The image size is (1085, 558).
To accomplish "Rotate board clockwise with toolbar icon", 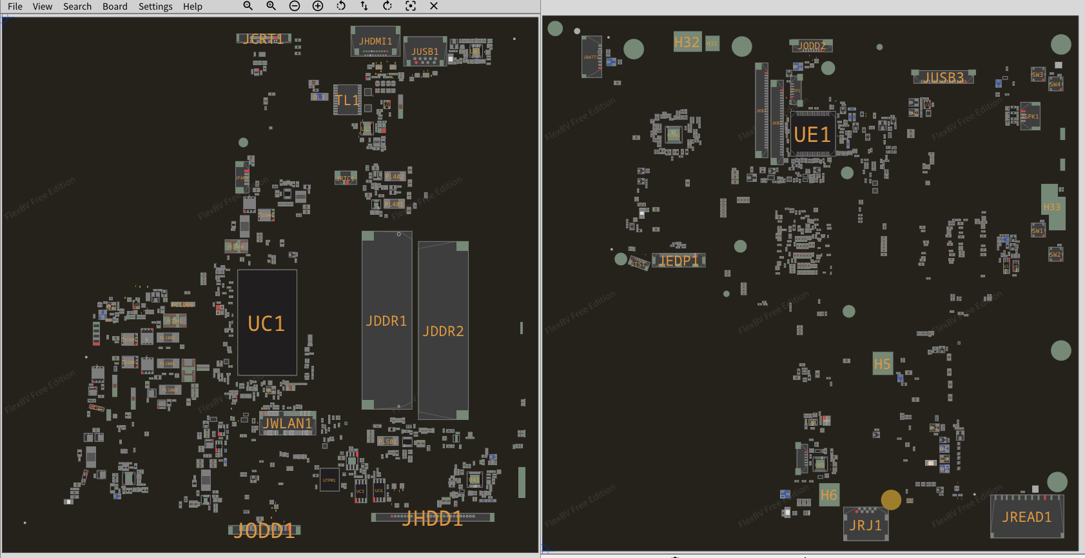I will coord(387,6).
